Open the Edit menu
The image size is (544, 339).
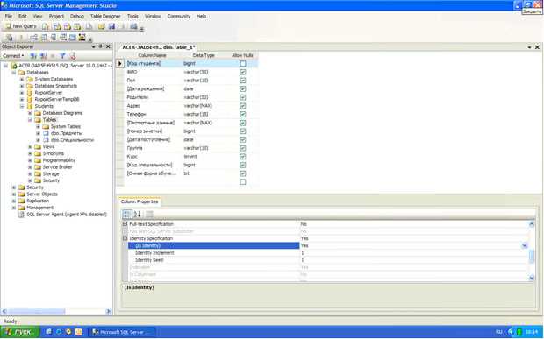(x=22, y=17)
